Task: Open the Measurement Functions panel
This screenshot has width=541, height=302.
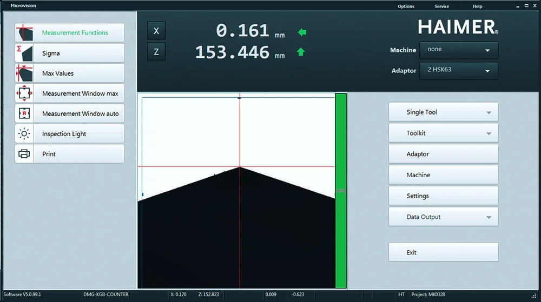Action: click(70, 33)
